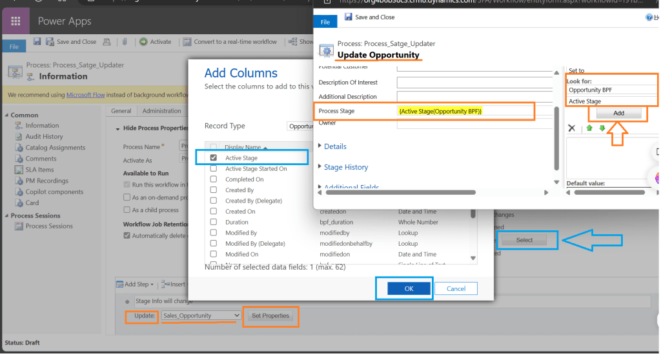Click Add in the Look for panel

618,113
